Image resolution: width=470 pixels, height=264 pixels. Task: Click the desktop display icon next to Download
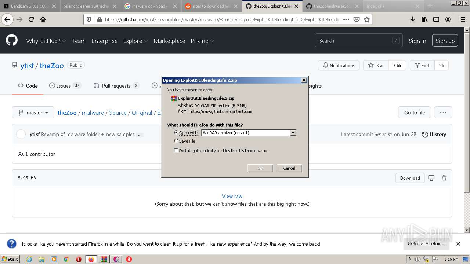coord(431,178)
